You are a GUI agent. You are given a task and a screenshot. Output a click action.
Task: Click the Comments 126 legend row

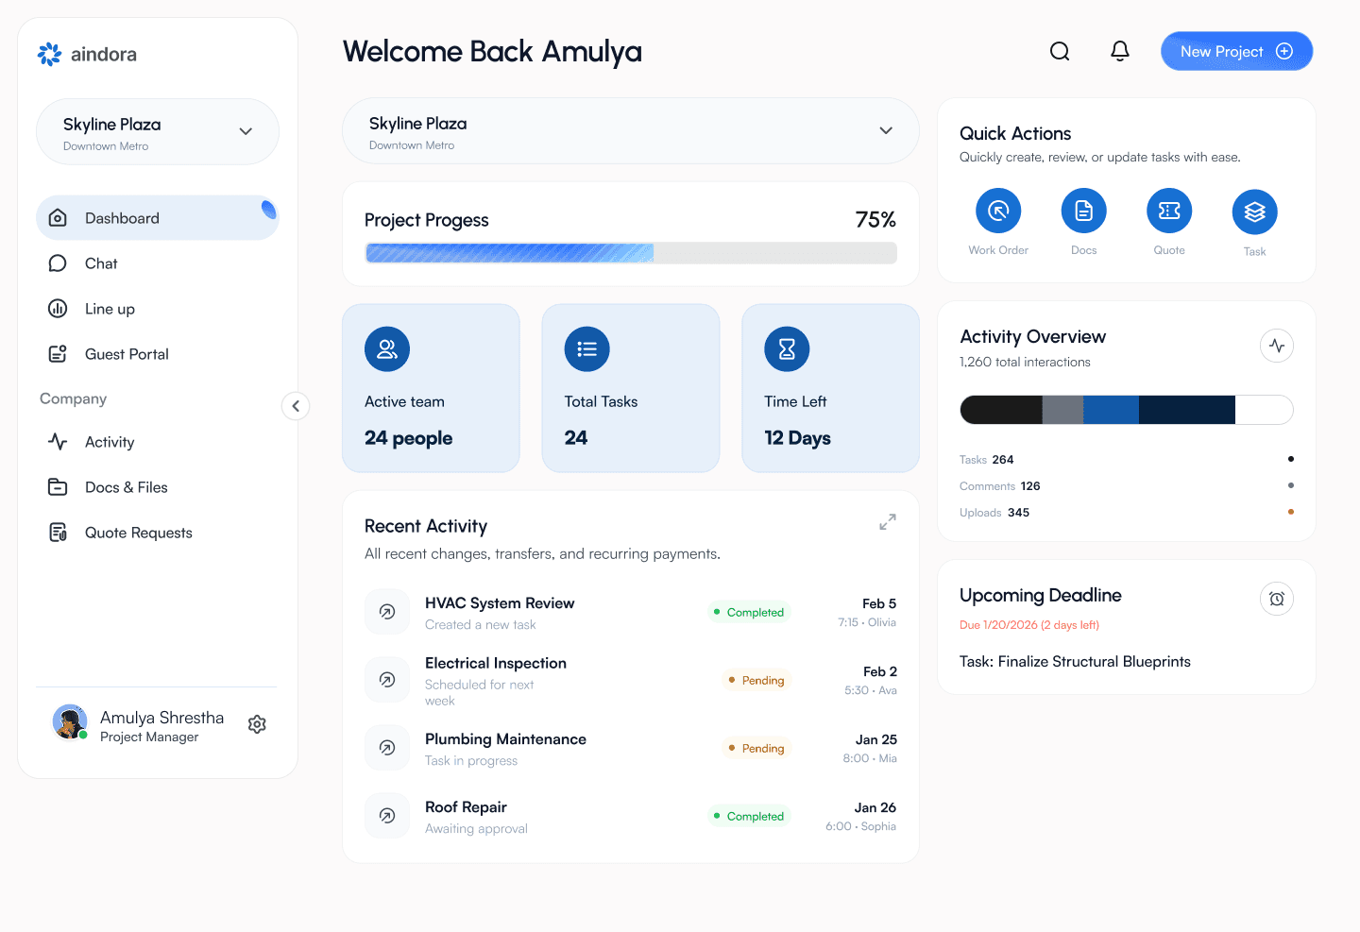(x=1127, y=486)
